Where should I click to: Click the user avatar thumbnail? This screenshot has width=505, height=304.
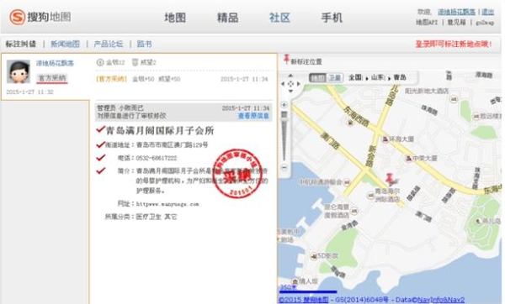[19, 71]
